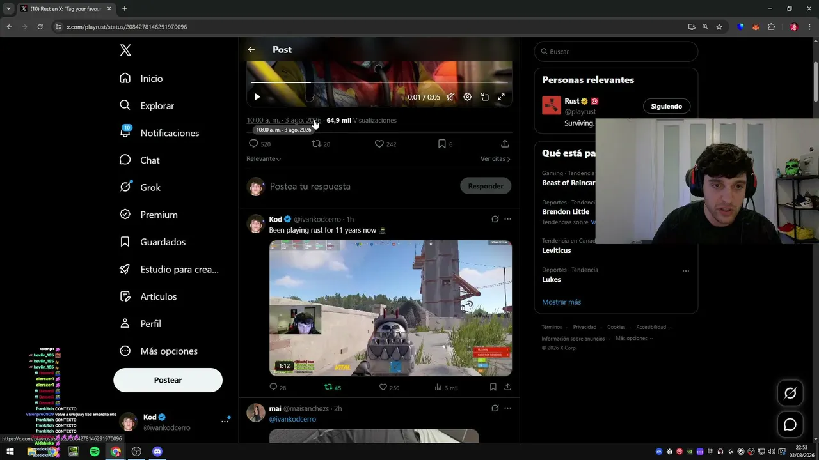The height and width of the screenshot is (460, 819).
Task: Undo repost on Kod's post with 45 reposts
Action: pos(333,387)
